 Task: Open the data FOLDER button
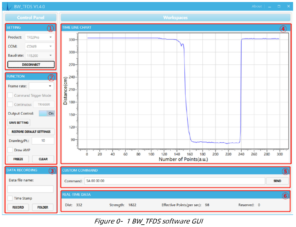43,207
